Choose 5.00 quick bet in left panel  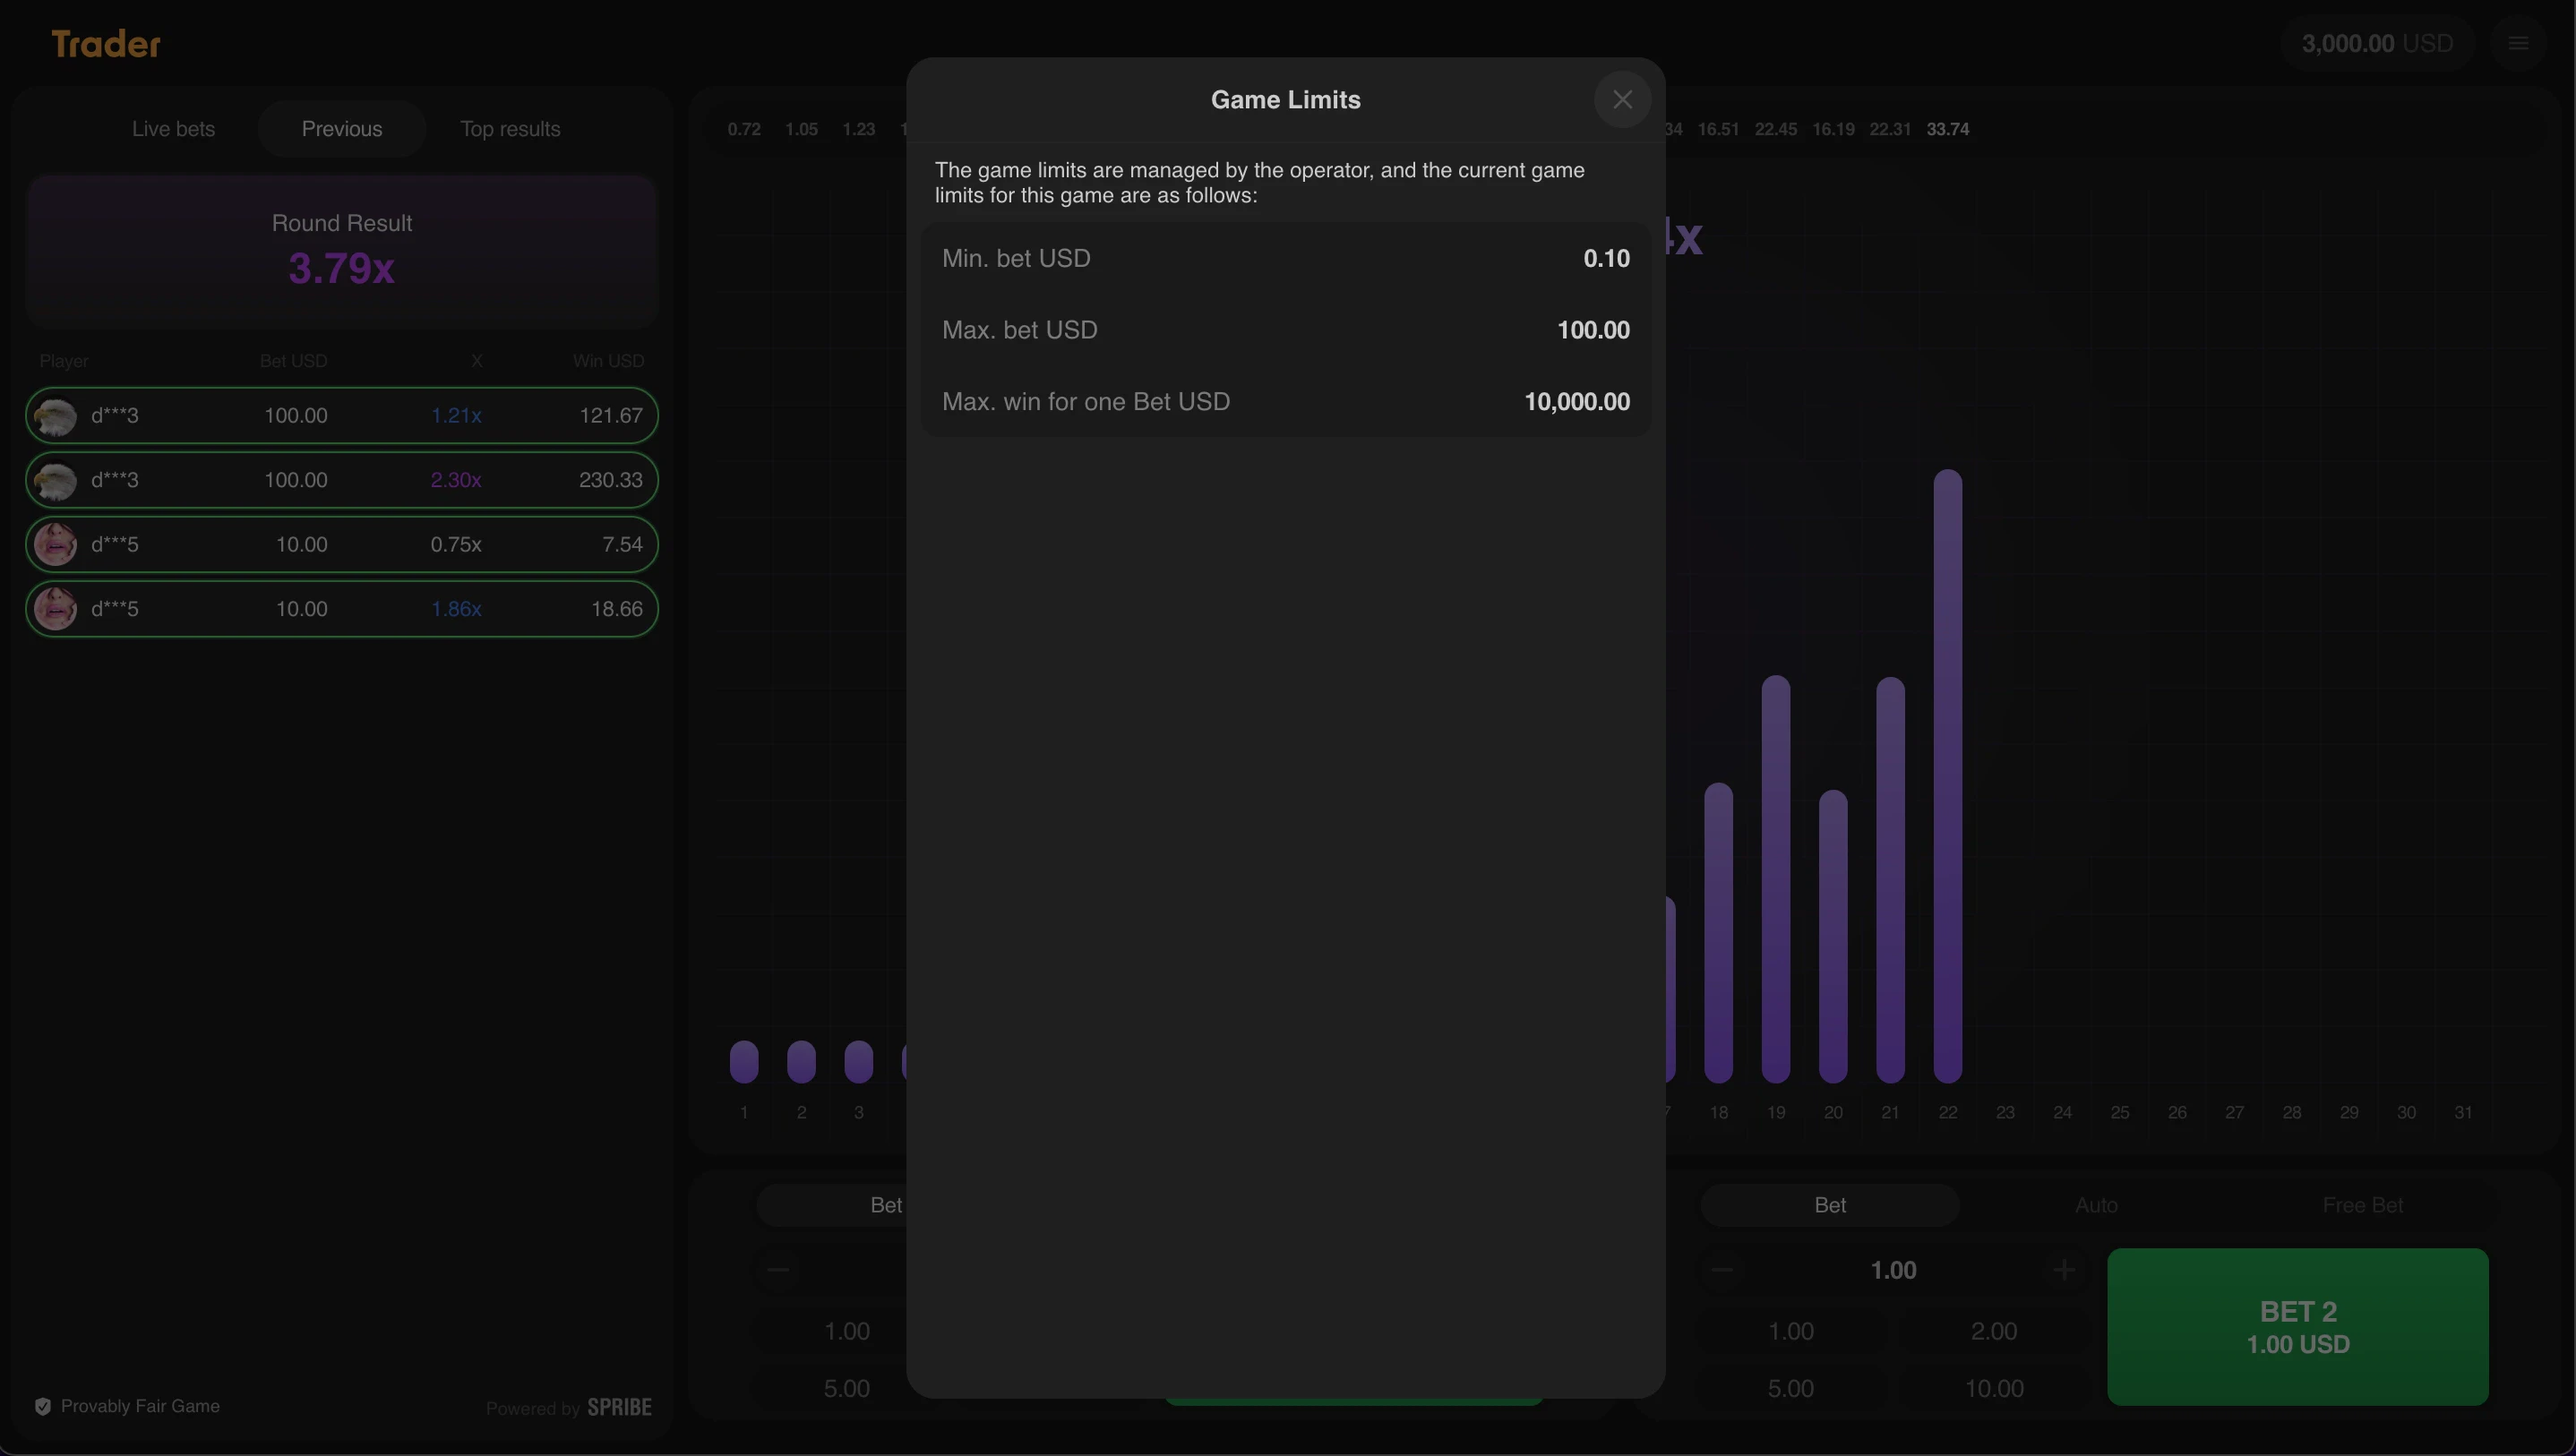point(846,1388)
